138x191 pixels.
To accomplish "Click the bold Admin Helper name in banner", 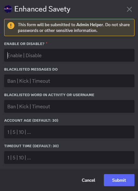I will [90, 25].
